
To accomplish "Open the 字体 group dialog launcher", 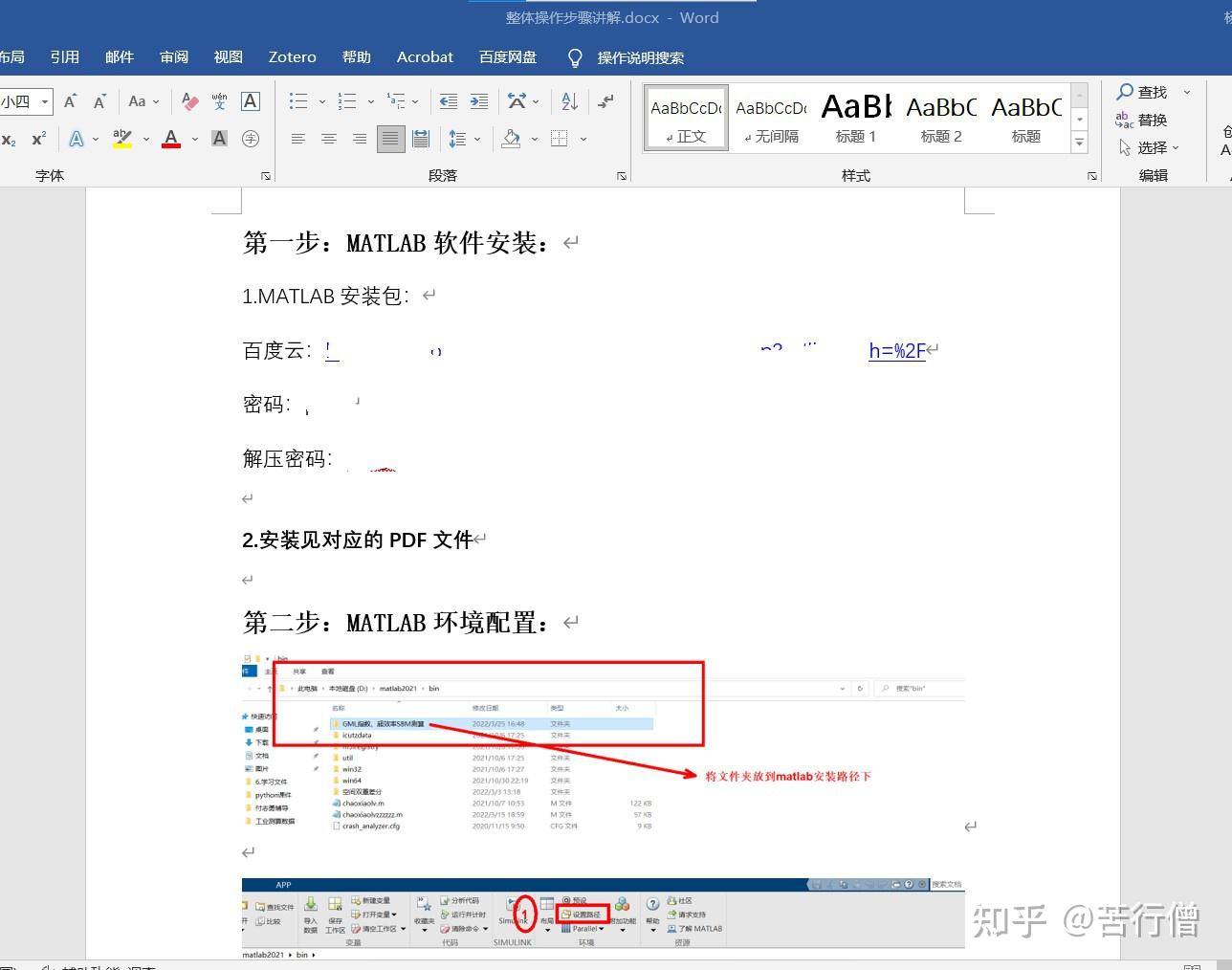I will tap(265, 175).
